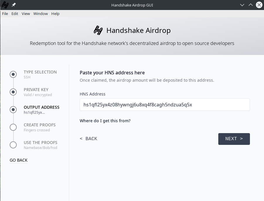Click the 'HNS Address' field label
The height and width of the screenshot is (201, 264).
[x=92, y=94]
